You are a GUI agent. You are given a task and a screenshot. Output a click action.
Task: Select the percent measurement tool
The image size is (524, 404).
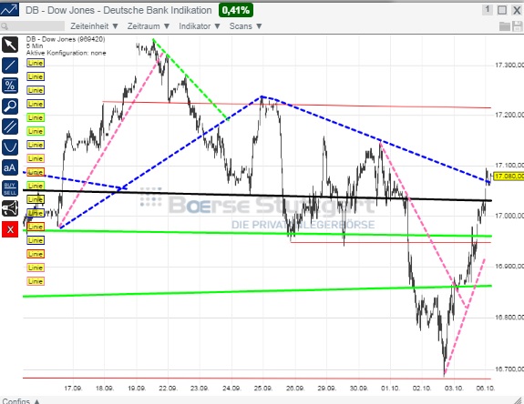click(10, 86)
